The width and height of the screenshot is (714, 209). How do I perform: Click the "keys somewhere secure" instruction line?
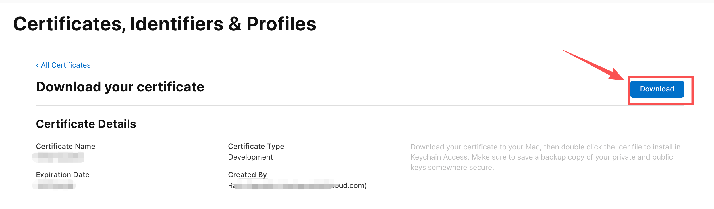pos(452,168)
